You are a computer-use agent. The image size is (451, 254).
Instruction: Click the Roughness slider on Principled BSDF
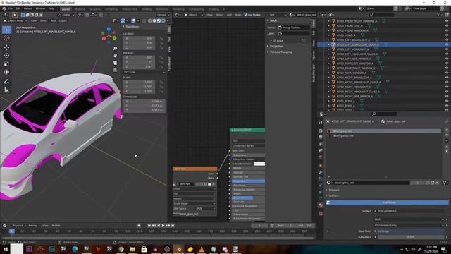248,181
